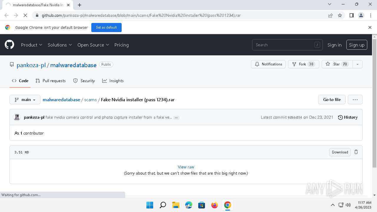Image resolution: width=377 pixels, height=212 pixels.
Task: Open the three-dot file options menu
Action: [355, 100]
